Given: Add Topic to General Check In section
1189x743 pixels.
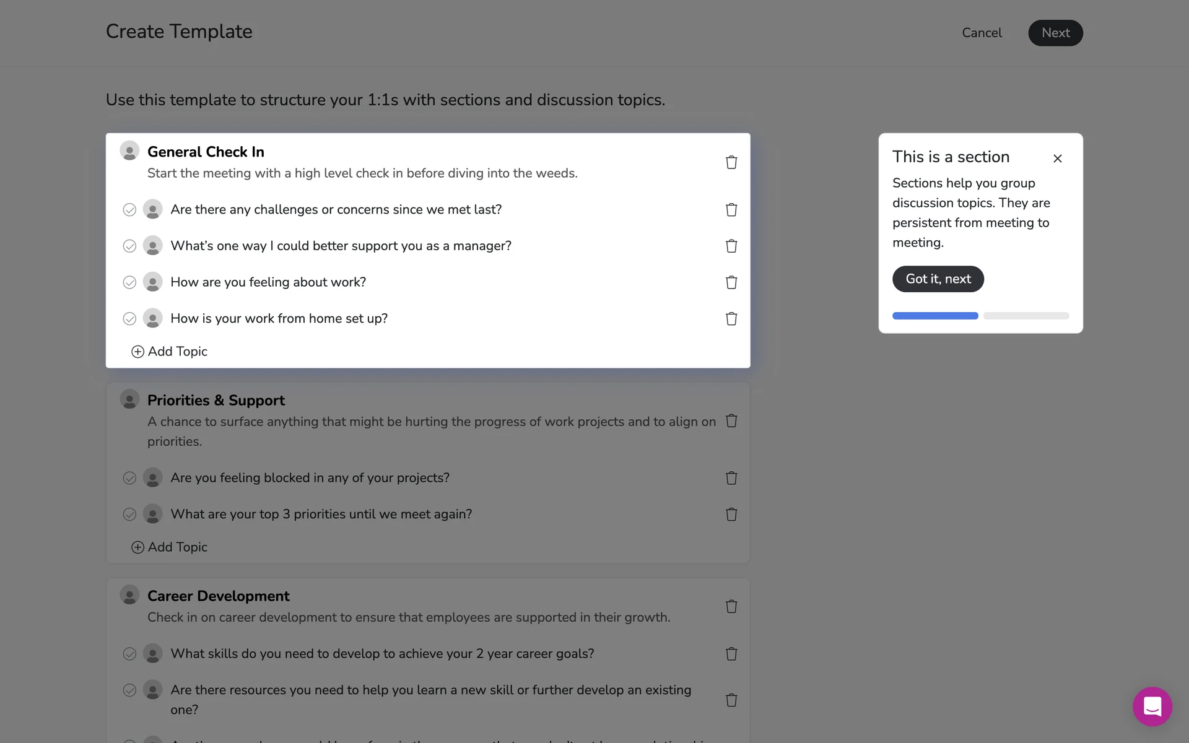Looking at the screenshot, I should tap(170, 352).
